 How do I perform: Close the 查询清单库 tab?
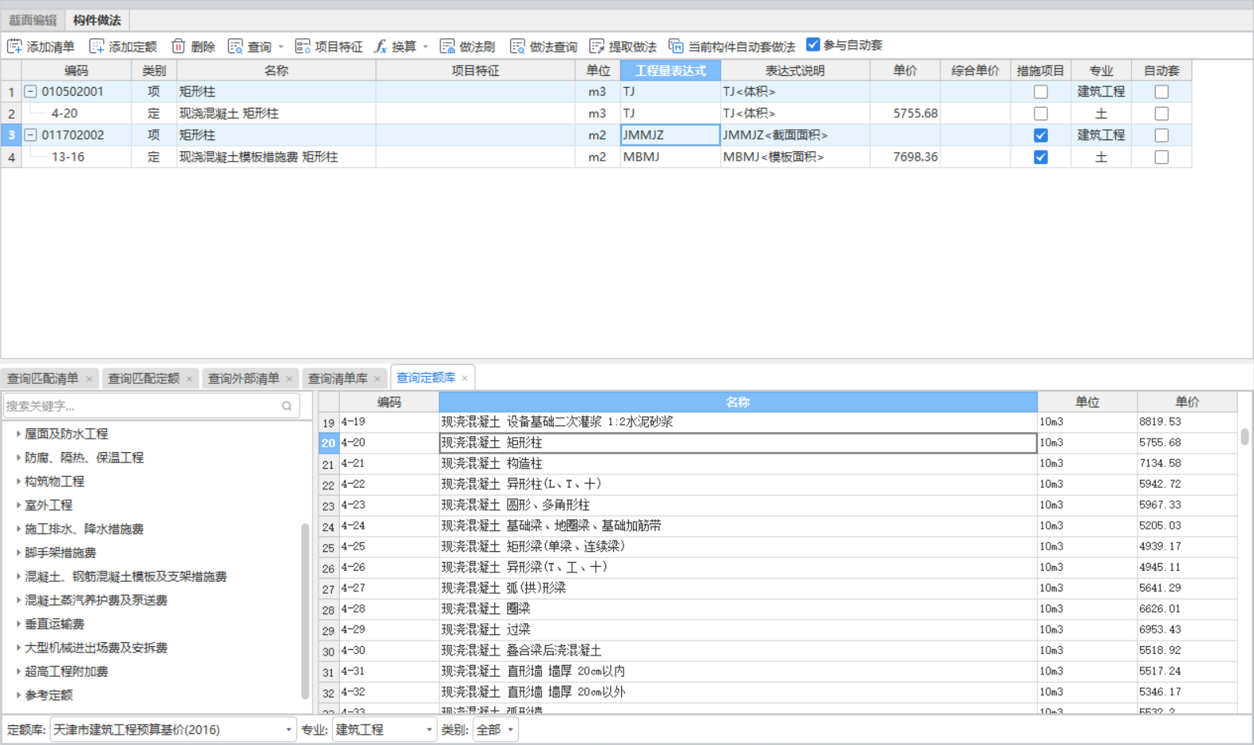(377, 379)
